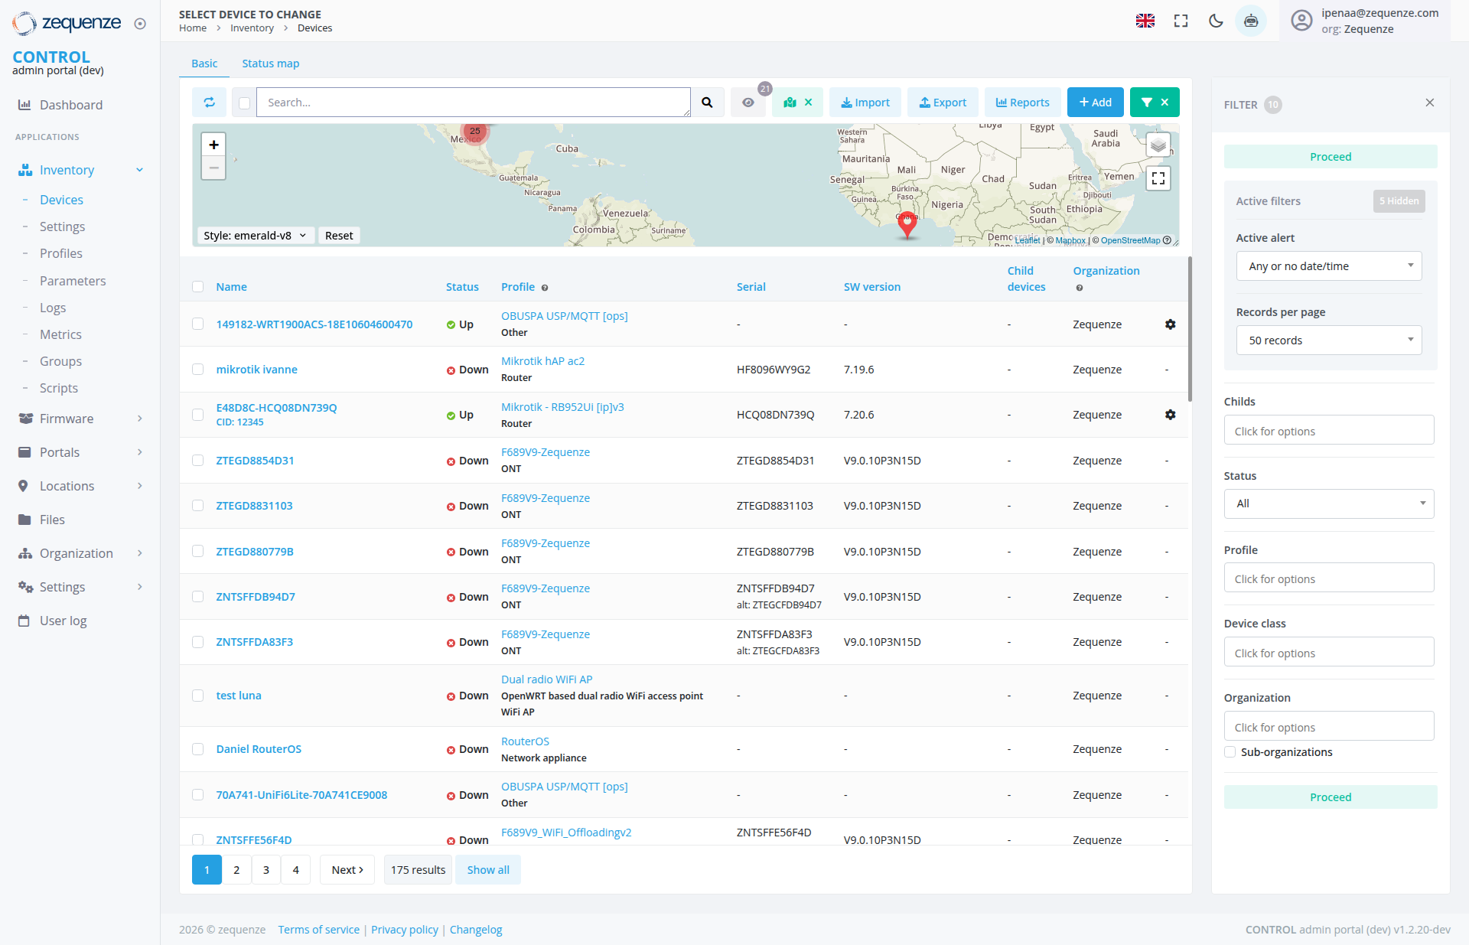
Task: Click the robot assistant icon
Action: coord(1250,21)
